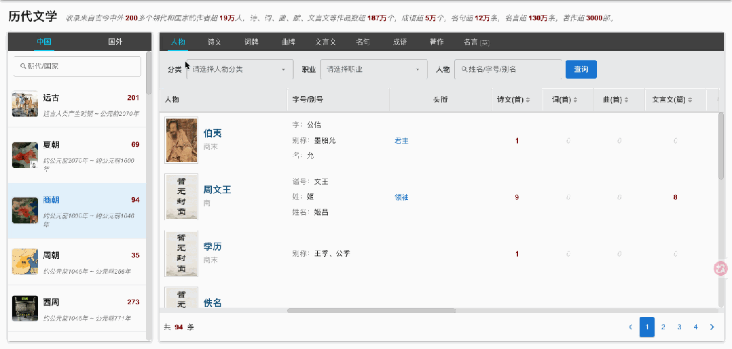
Task: Sort by 词(首) column arrows
Action: [575, 100]
